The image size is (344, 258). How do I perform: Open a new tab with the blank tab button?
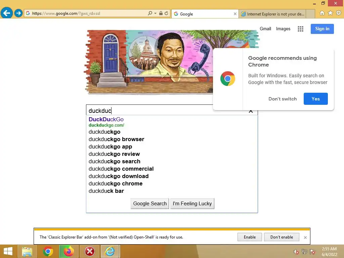(310, 14)
